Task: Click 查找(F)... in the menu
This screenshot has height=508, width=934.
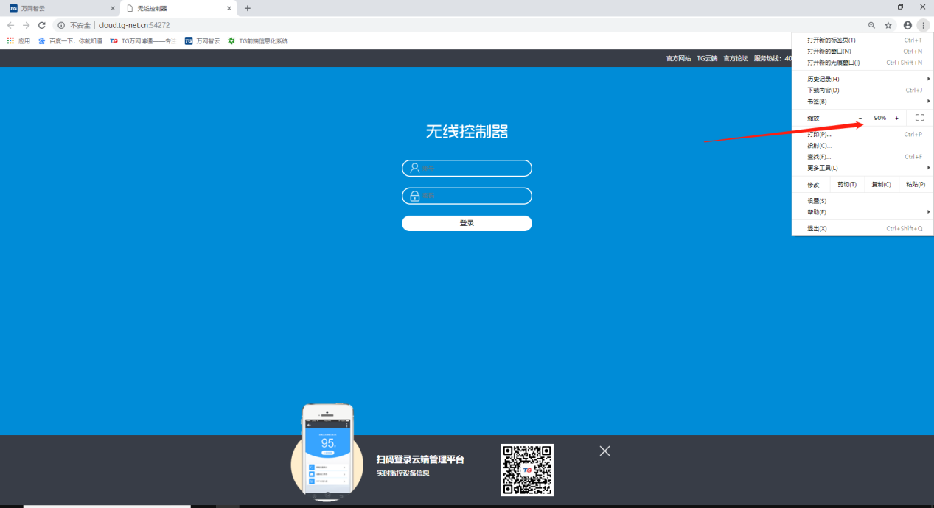Action: click(862, 157)
